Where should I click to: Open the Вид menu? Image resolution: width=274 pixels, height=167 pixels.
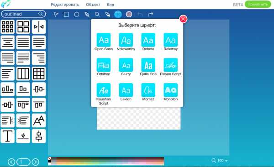click(x=111, y=5)
